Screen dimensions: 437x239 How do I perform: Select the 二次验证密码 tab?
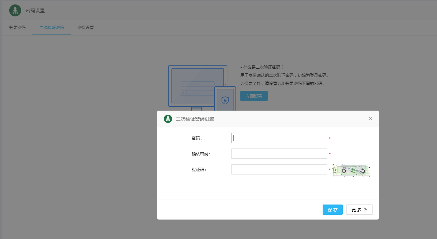52,28
